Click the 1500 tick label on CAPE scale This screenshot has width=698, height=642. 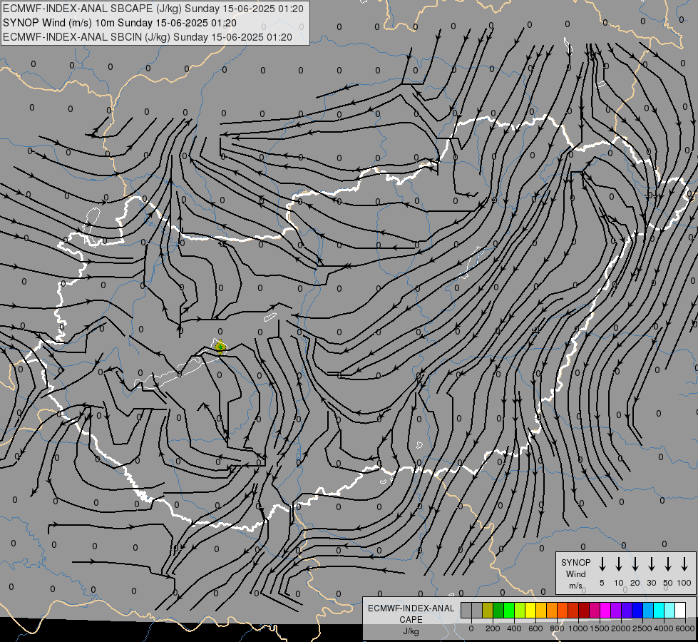[599, 628]
